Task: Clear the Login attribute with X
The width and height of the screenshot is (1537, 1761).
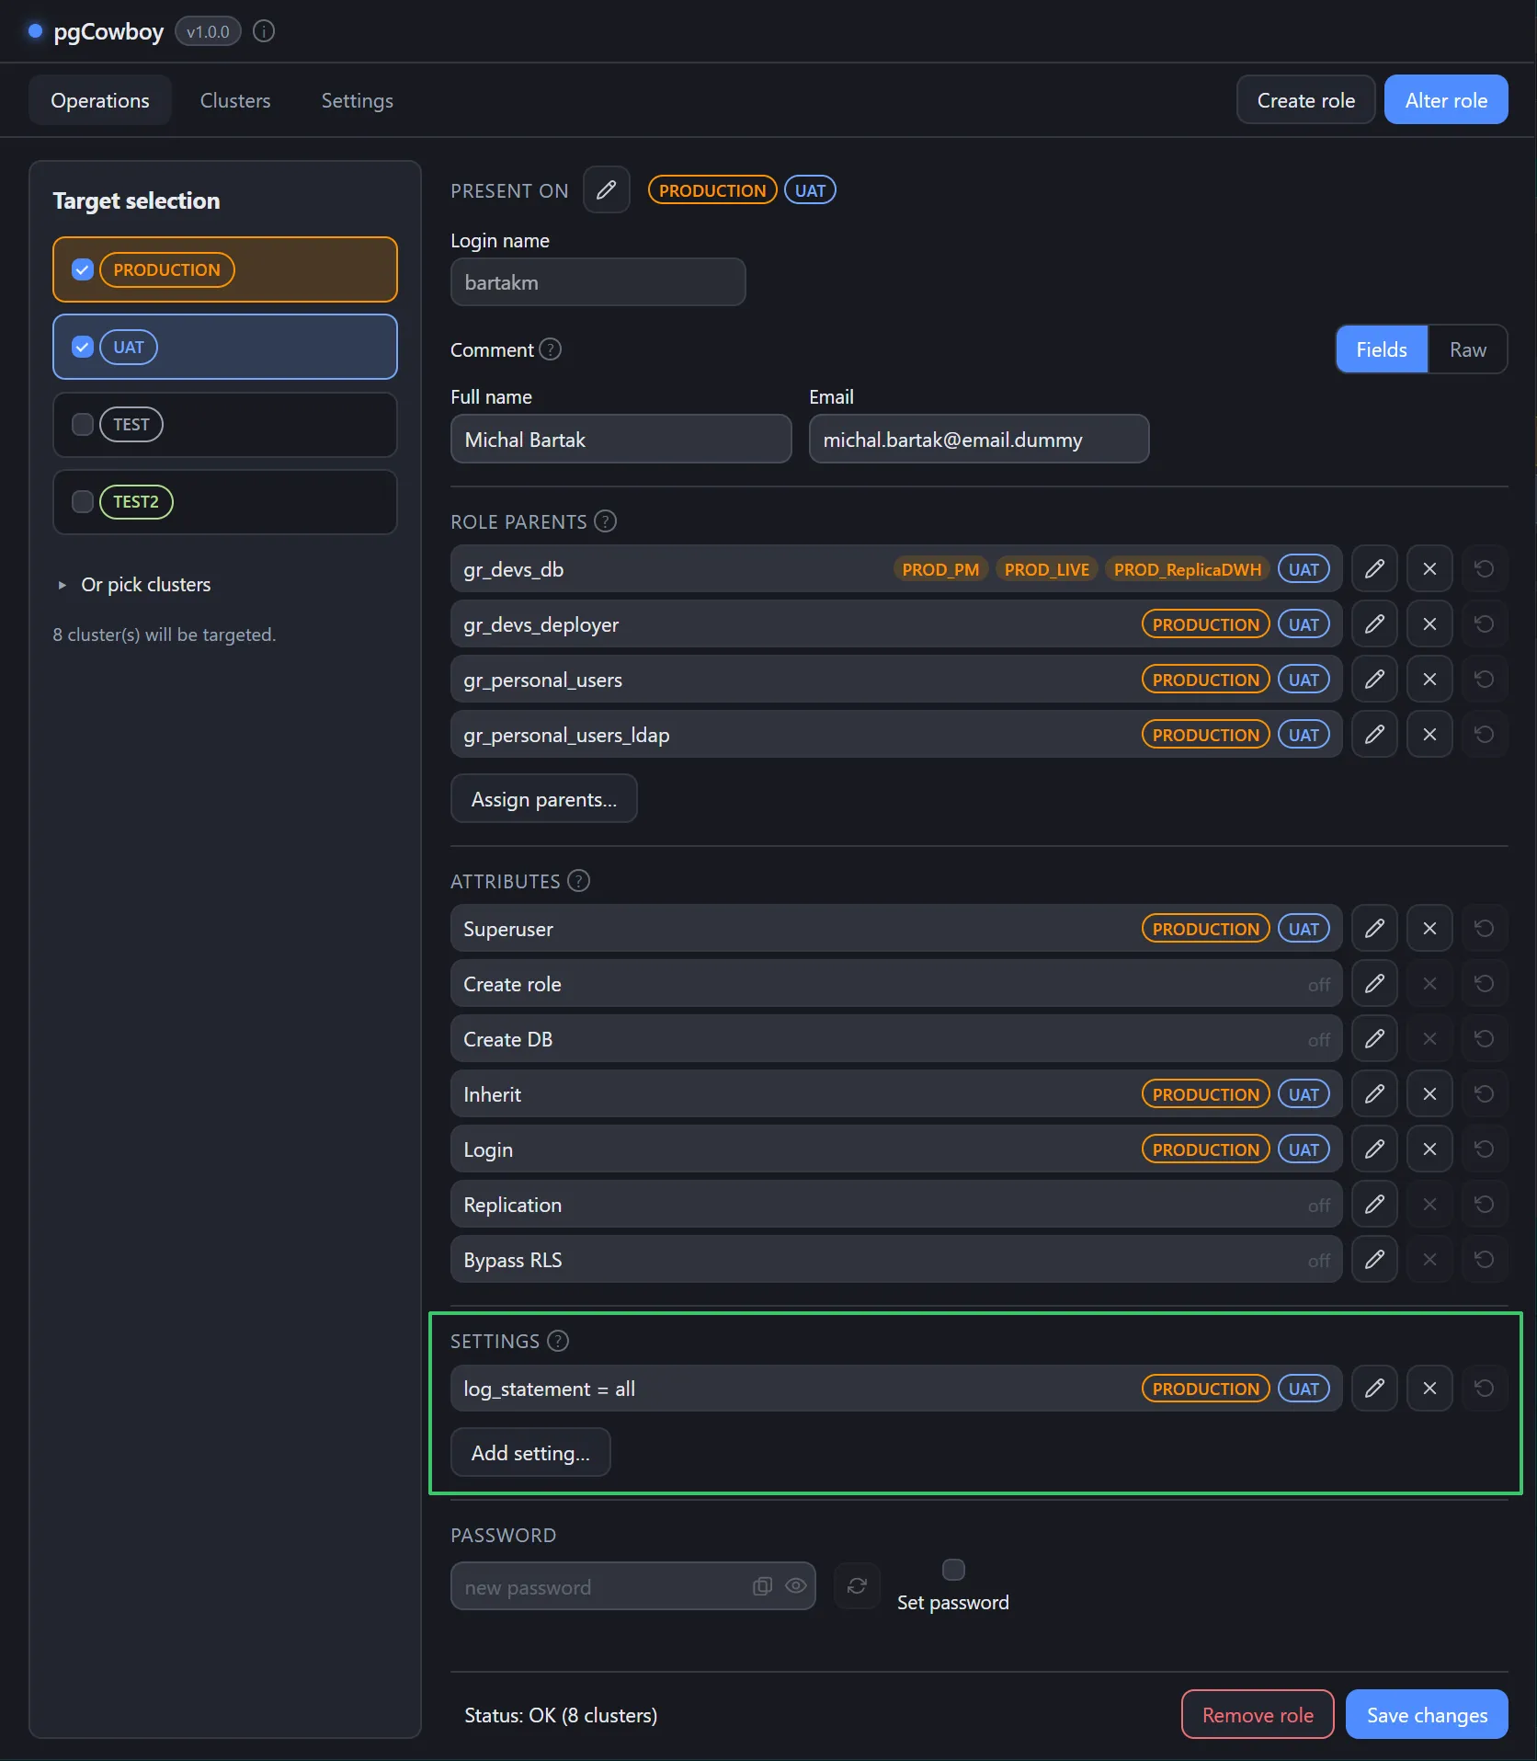Action: 1429,1149
